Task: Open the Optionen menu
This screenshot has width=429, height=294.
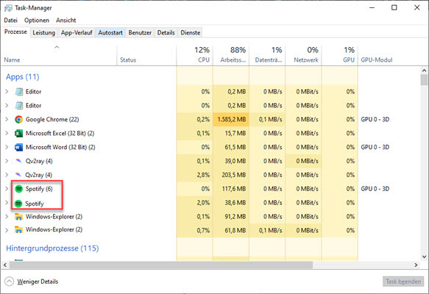Action: tap(37, 21)
